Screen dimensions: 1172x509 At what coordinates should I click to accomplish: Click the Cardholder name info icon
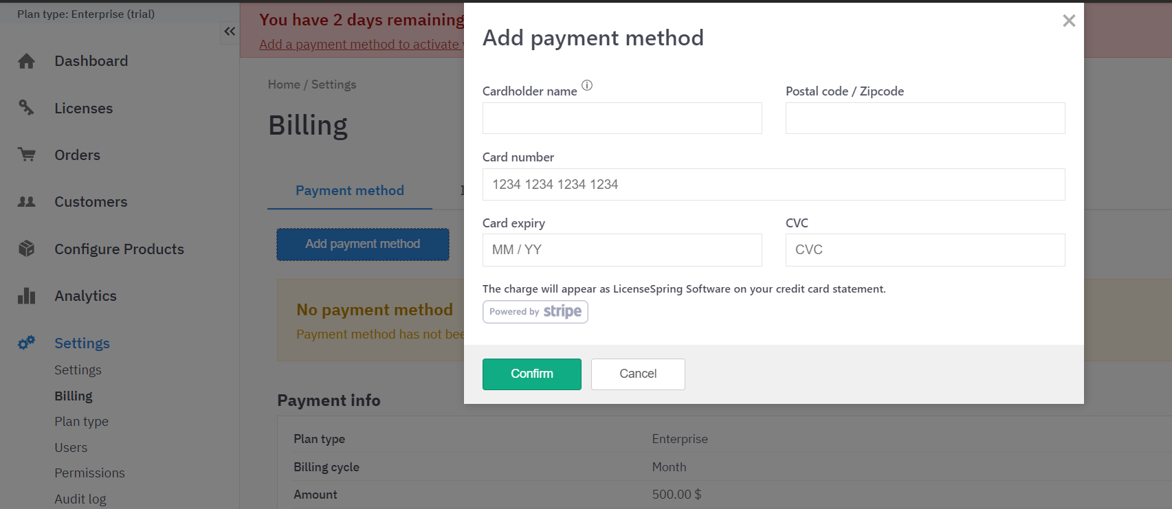click(587, 85)
